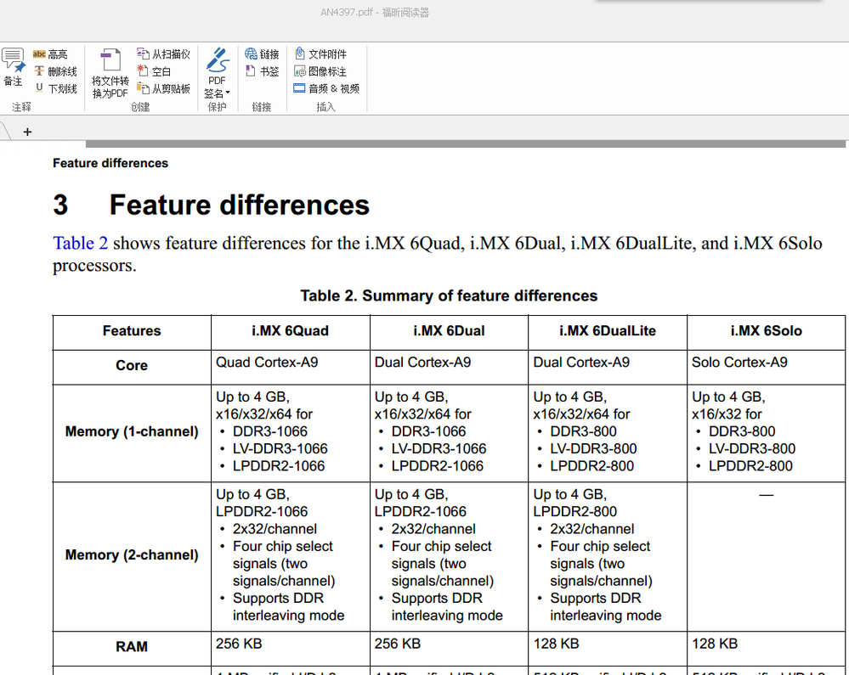849x675 pixels.
Task: Select the 下划线 underline tool
Action: (x=56, y=88)
